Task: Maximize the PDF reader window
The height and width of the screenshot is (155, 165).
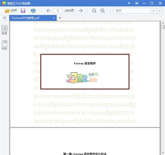Action: click(152, 3)
